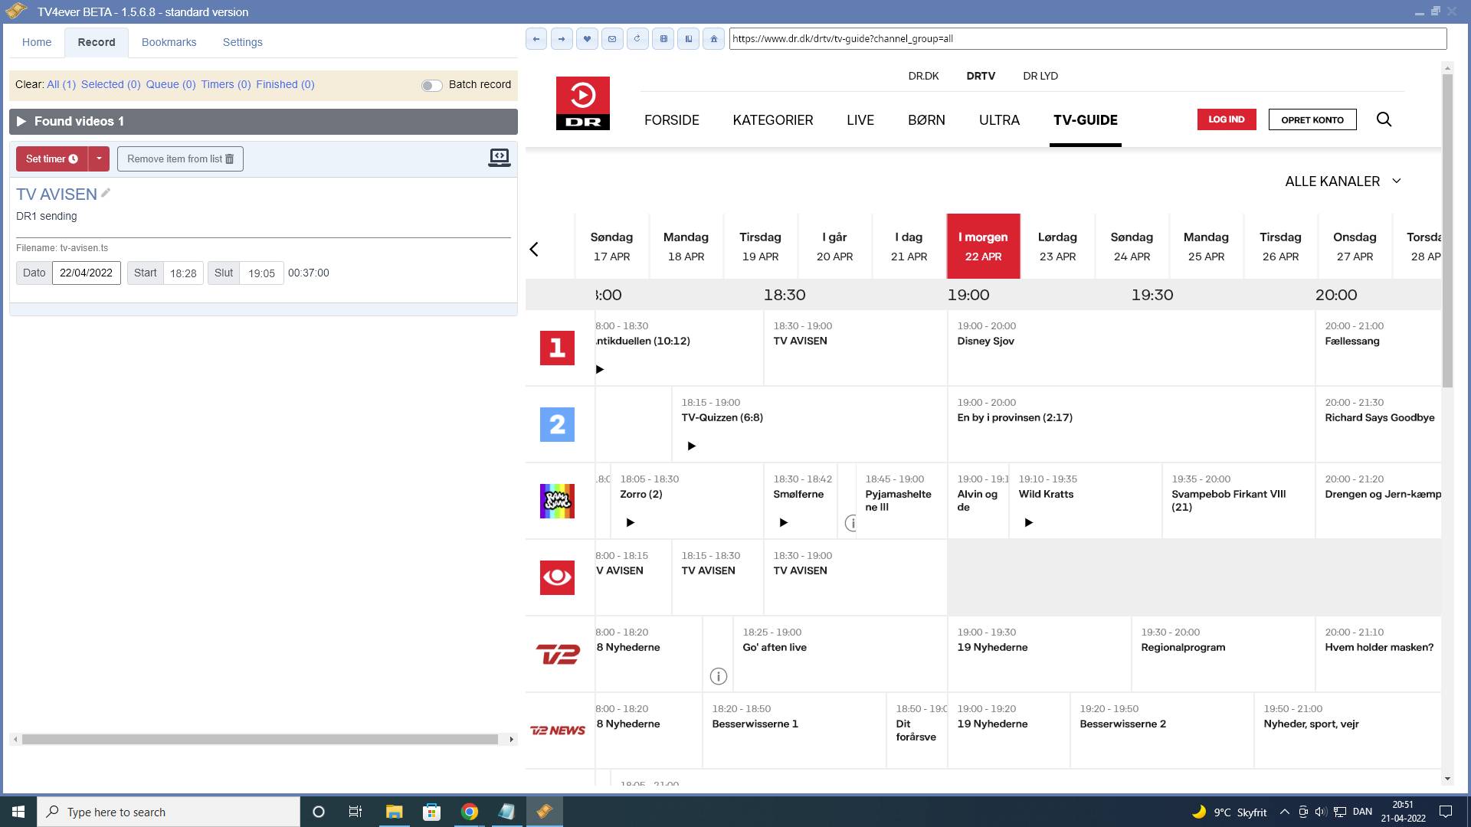1471x827 pixels.
Task: Play Zorro (2) with its play icon
Action: 630,522
